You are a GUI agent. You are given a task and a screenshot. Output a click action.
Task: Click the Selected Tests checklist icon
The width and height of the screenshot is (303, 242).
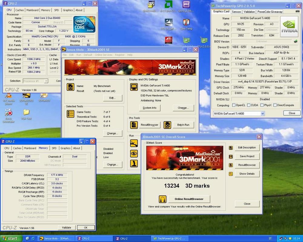[x=70, y=114]
